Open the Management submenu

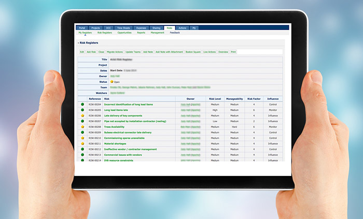(158, 33)
